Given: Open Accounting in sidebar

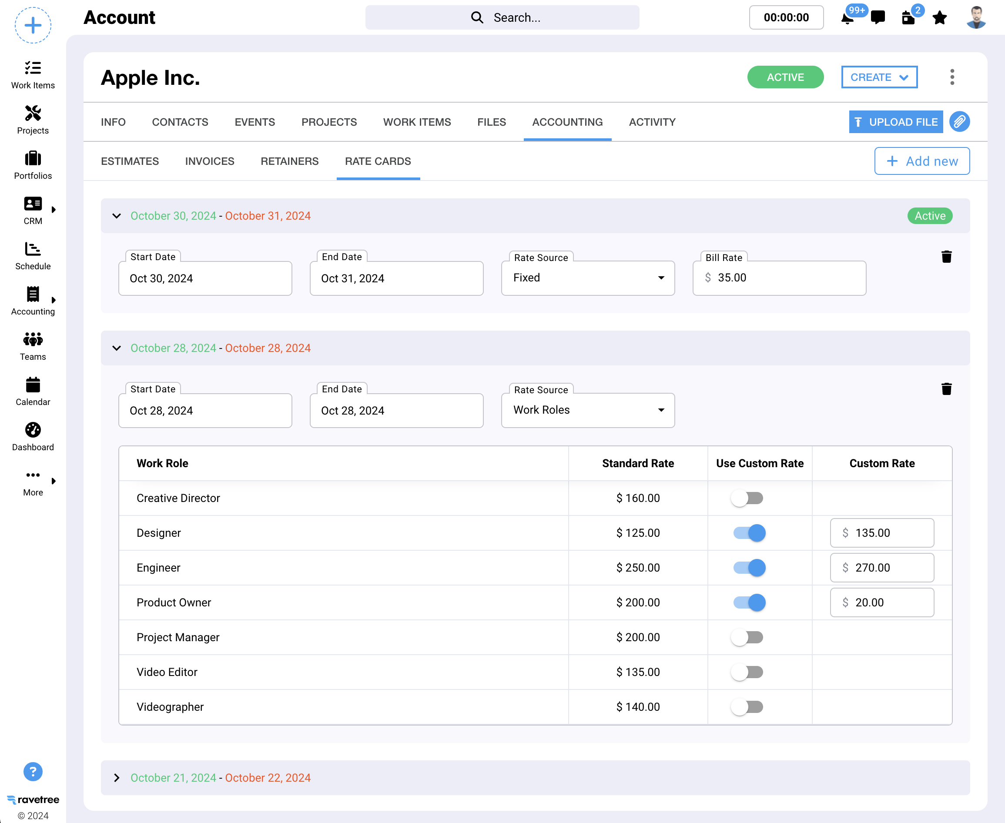Looking at the screenshot, I should click(33, 301).
